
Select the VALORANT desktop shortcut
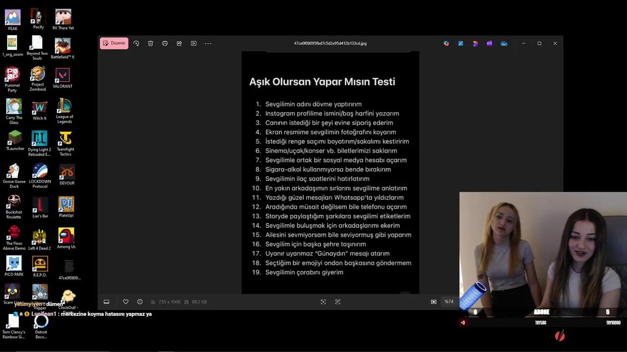pos(62,78)
